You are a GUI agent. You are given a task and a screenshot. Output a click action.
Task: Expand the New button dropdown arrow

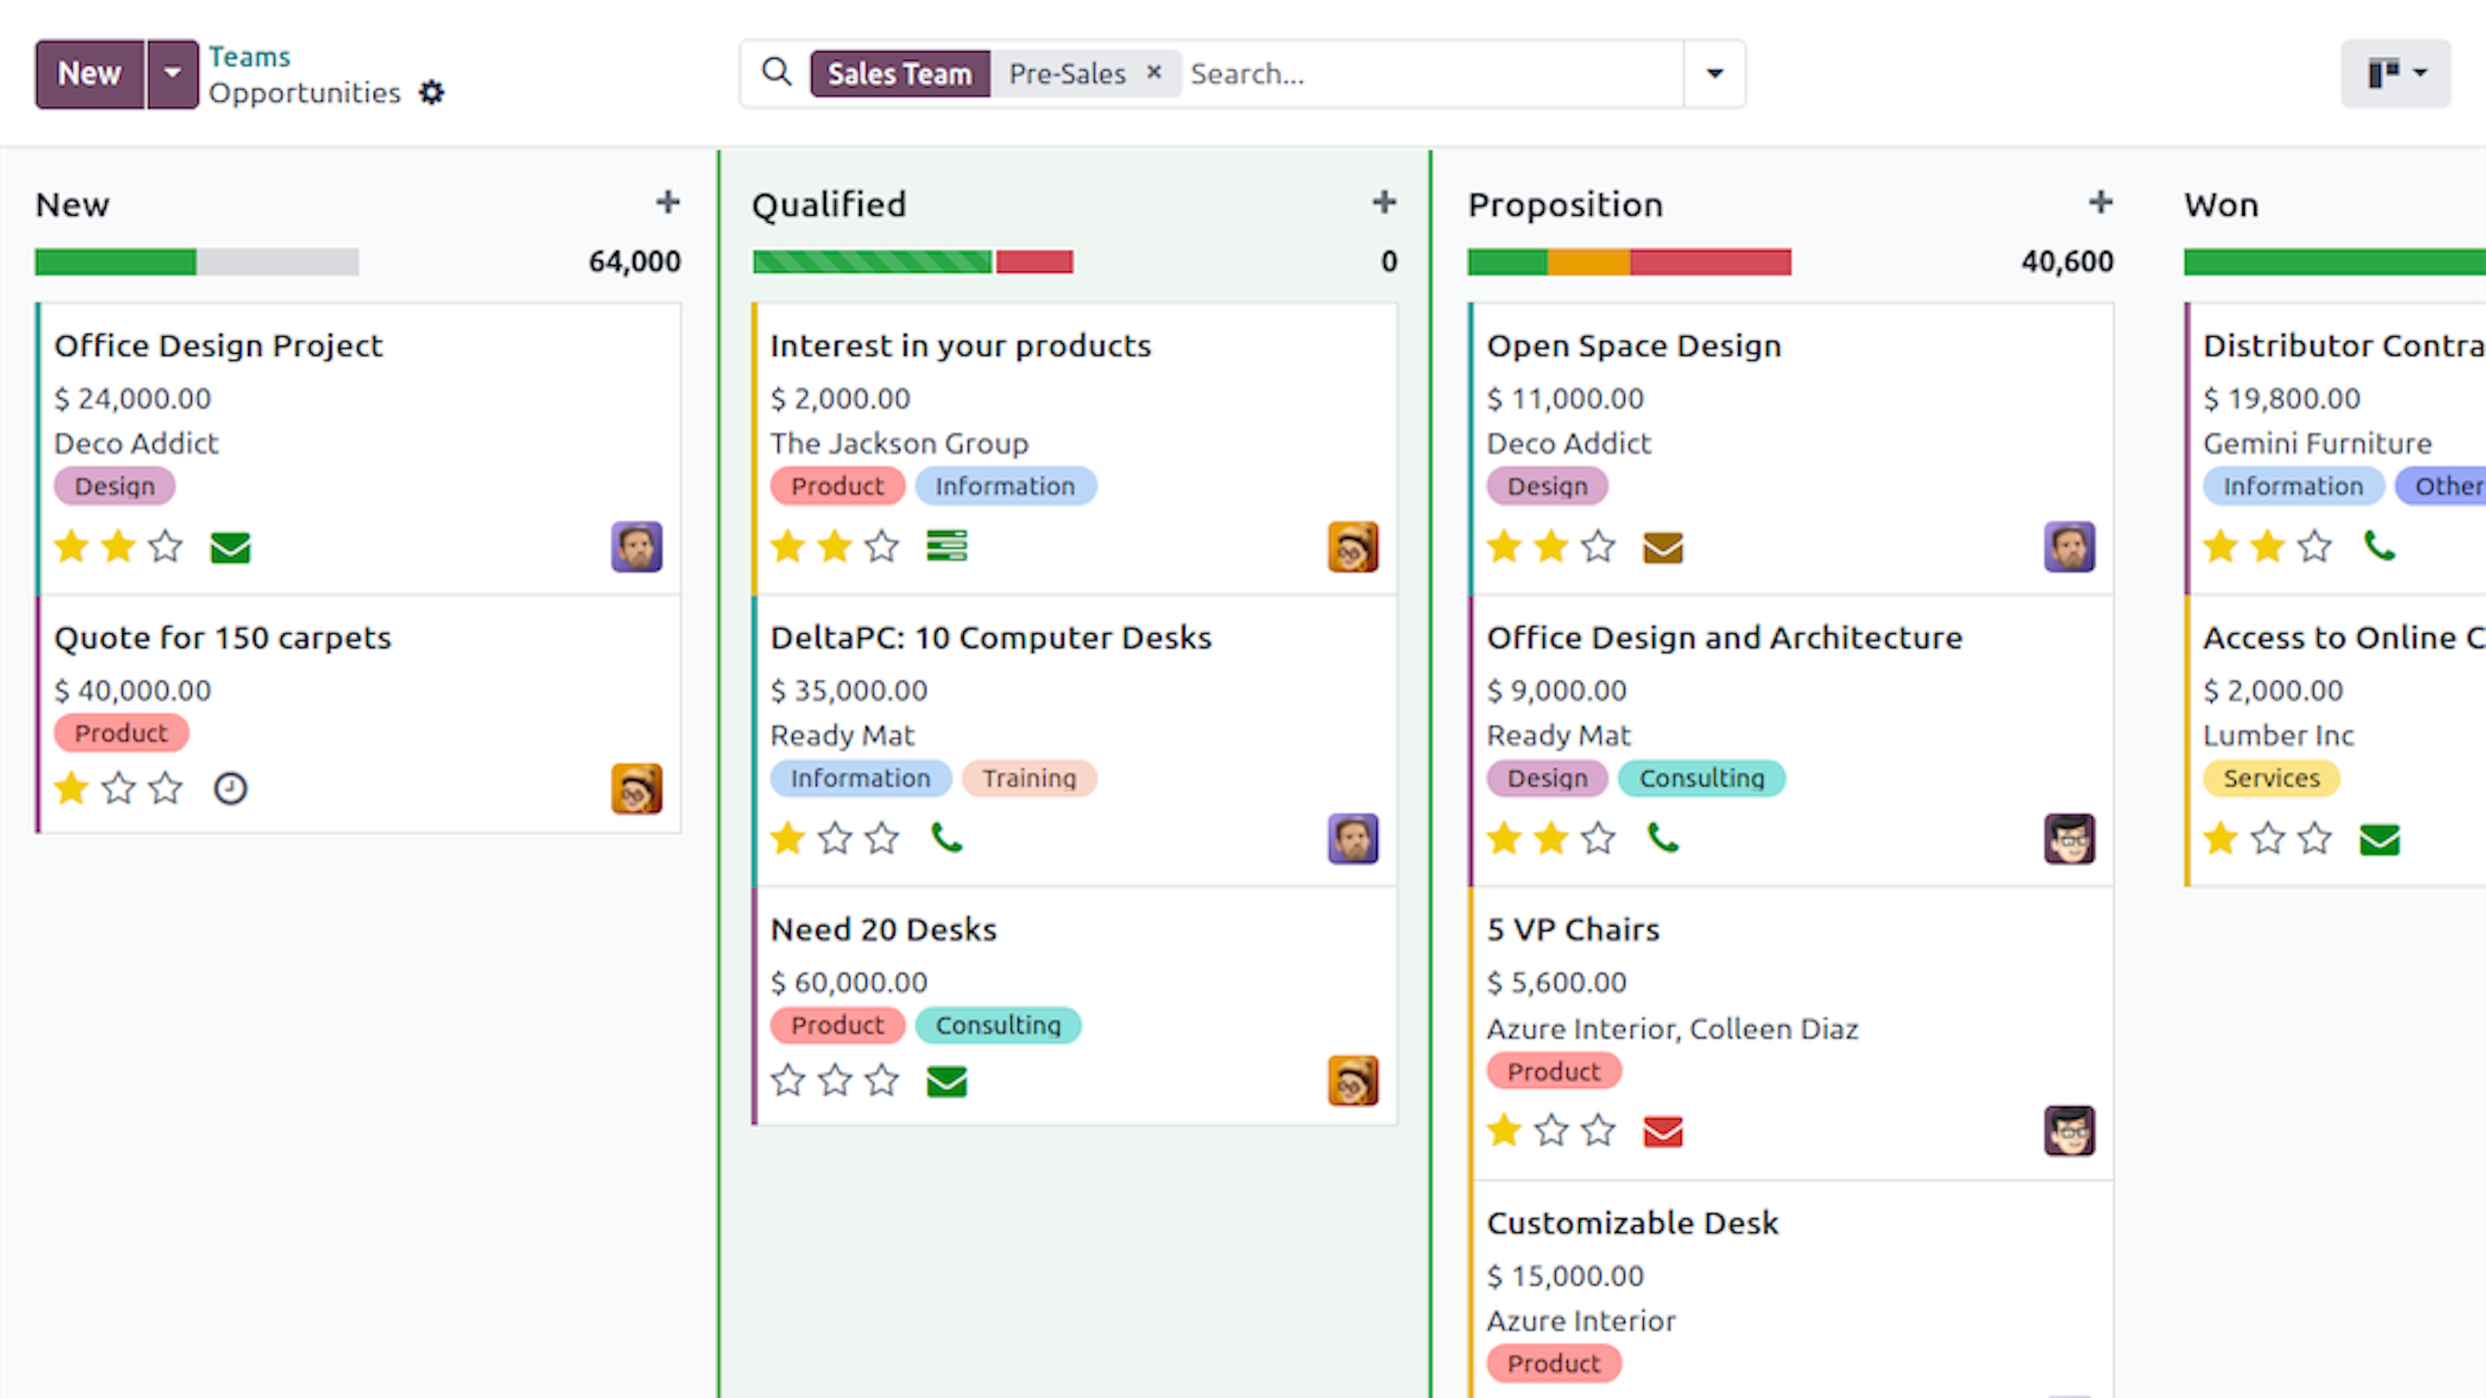pos(172,73)
